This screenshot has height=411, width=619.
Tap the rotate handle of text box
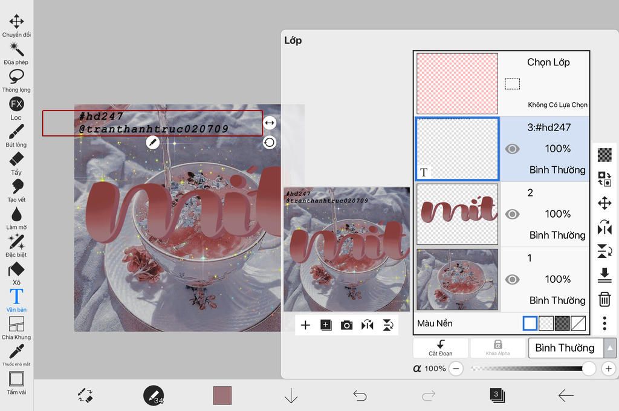pos(269,142)
